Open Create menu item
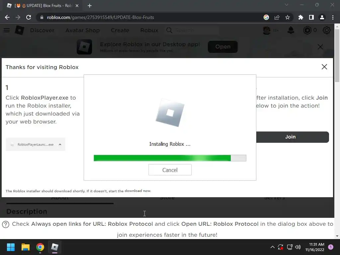The image size is (340, 255). [x=120, y=30]
